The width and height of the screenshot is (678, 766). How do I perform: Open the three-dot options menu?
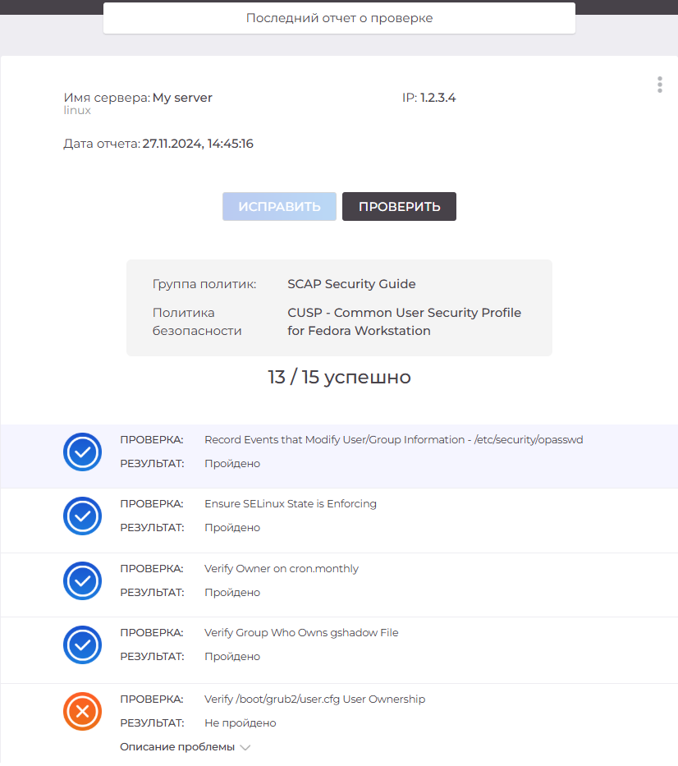click(x=659, y=85)
